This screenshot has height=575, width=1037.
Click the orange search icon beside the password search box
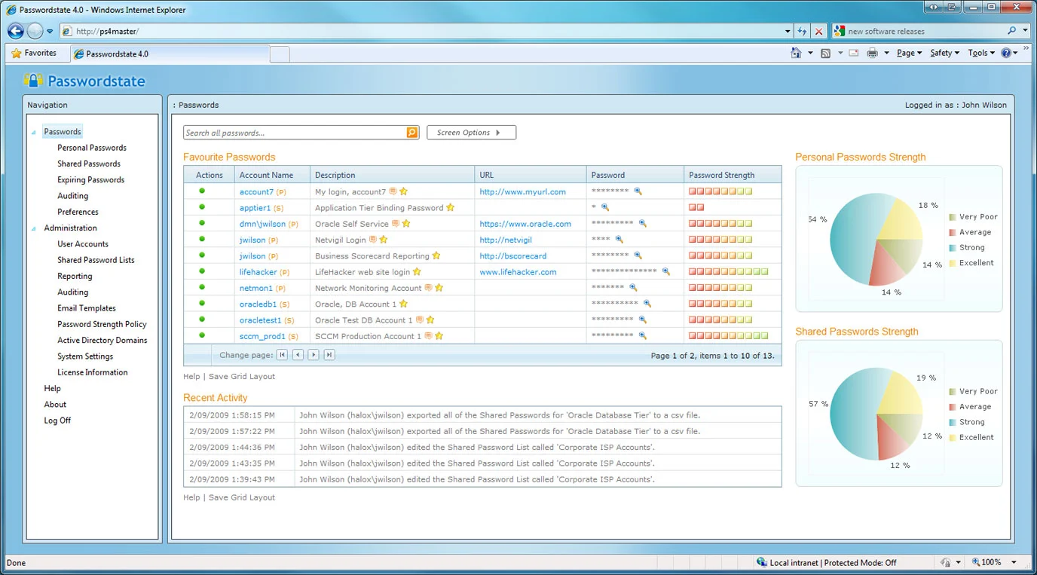click(412, 133)
